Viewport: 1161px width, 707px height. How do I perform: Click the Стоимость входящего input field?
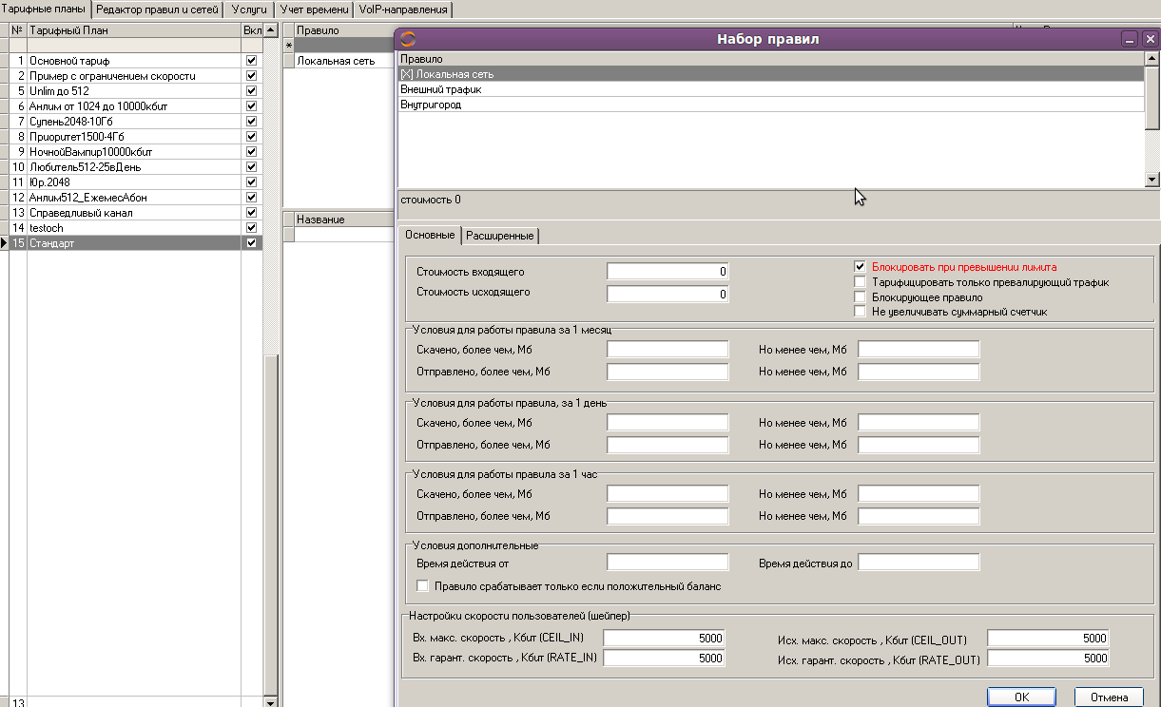click(668, 272)
